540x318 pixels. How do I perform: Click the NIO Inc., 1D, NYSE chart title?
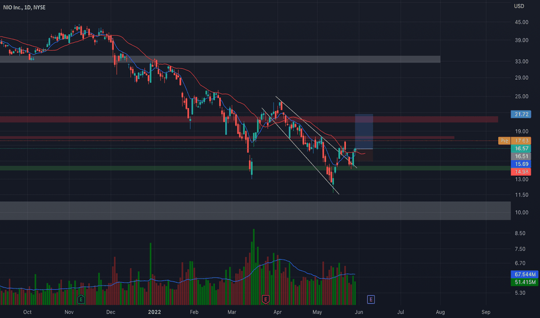(x=24, y=7)
